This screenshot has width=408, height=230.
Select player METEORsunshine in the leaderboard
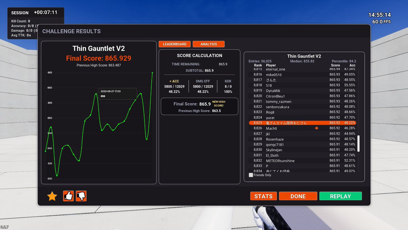(x=302, y=160)
